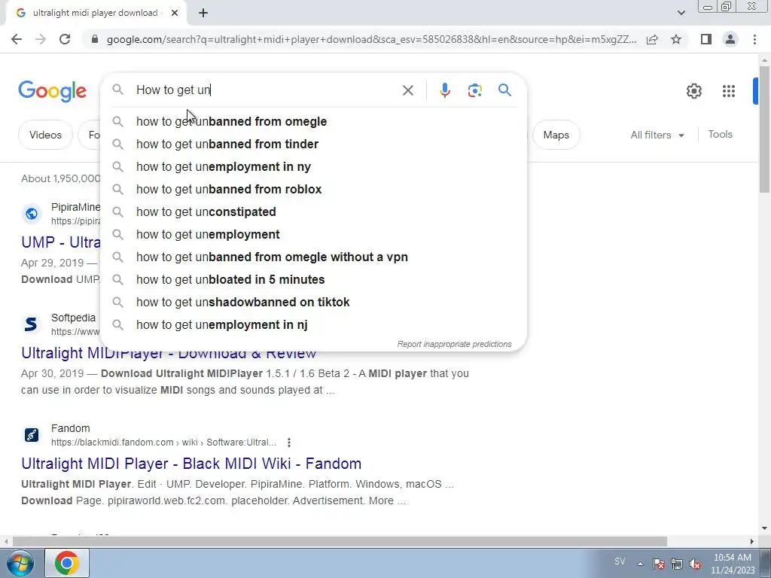Click the blackmidi.fandom.com URL

pyautogui.click(x=163, y=443)
